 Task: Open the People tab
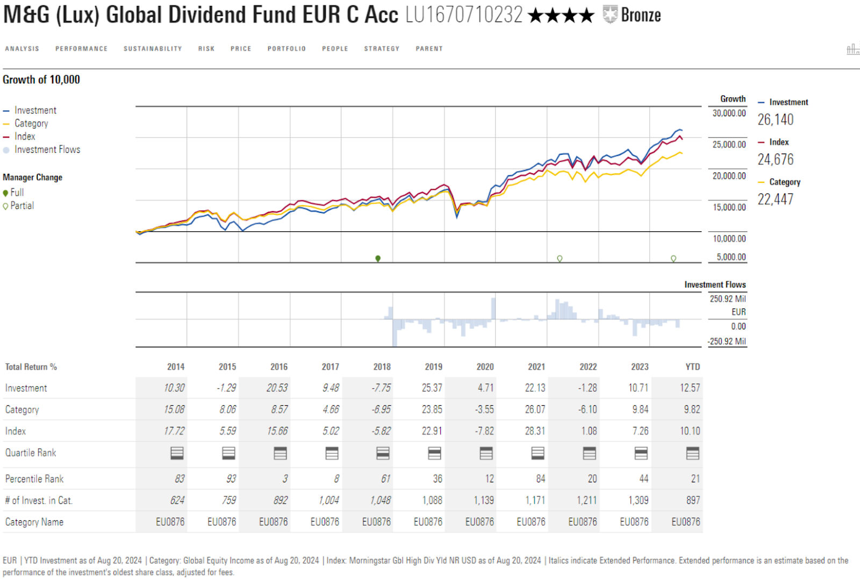[x=335, y=49]
